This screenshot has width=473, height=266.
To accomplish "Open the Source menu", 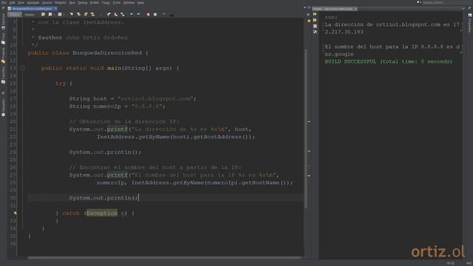I will (x=47, y=3).
